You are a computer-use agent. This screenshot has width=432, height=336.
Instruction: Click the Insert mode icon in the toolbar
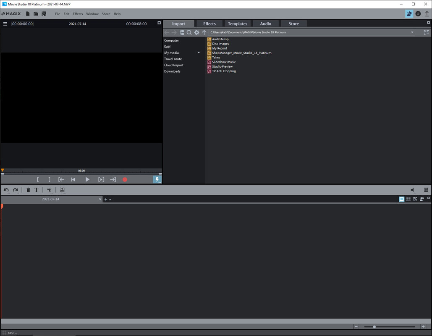[x=62, y=190]
